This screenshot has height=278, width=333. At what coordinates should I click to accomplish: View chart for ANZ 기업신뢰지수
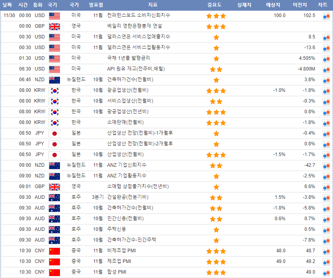(x=326, y=166)
